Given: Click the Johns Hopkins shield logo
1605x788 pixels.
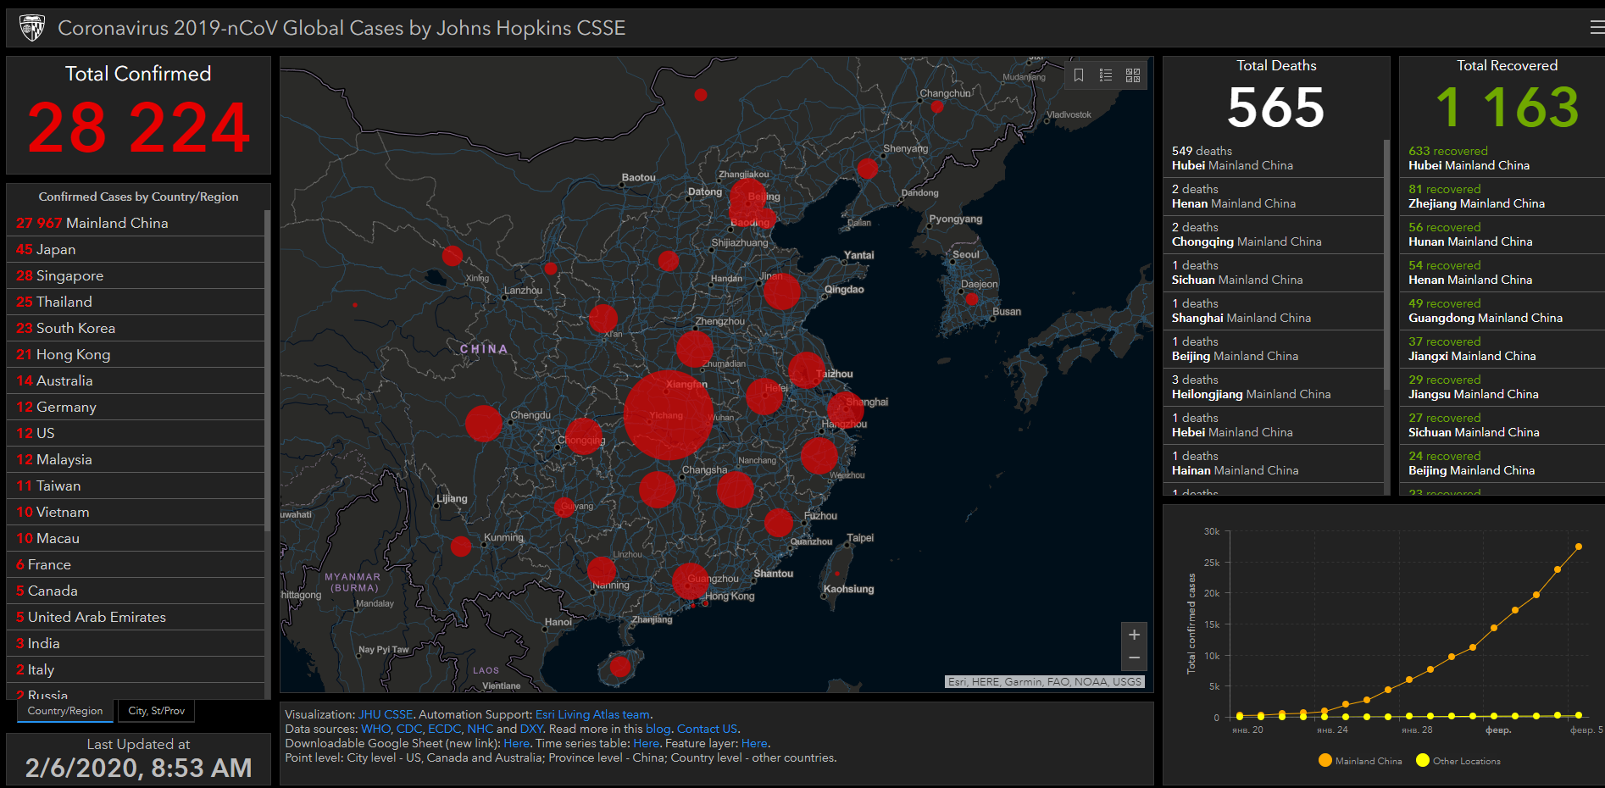Looking at the screenshot, I should coord(32,28).
